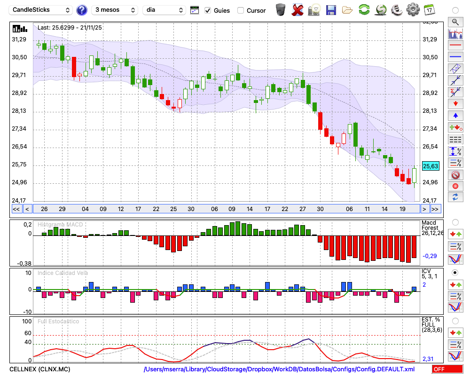This screenshot has width=470, height=376.
Task: Click the red prohibition sign icon
Action: click(x=455, y=174)
